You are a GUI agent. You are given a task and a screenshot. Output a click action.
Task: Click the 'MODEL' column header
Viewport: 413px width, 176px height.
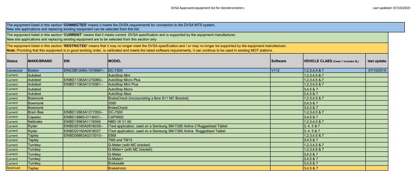tap(189, 61)
